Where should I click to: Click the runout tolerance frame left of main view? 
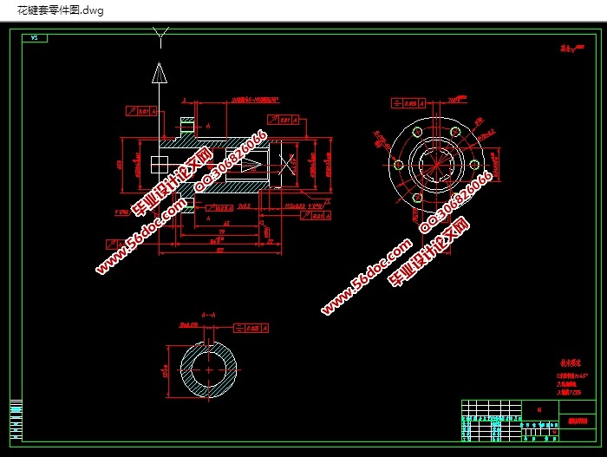pos(139,111)
